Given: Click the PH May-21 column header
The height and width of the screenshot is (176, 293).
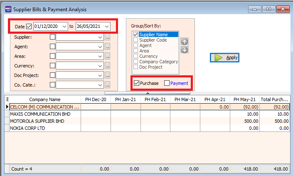Looking at the screenshot, I should tap(244, 99).
